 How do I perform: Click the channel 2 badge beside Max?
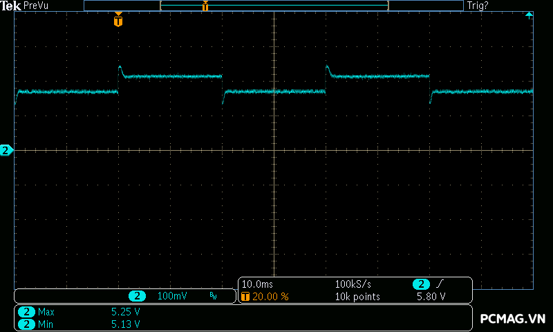27,312
